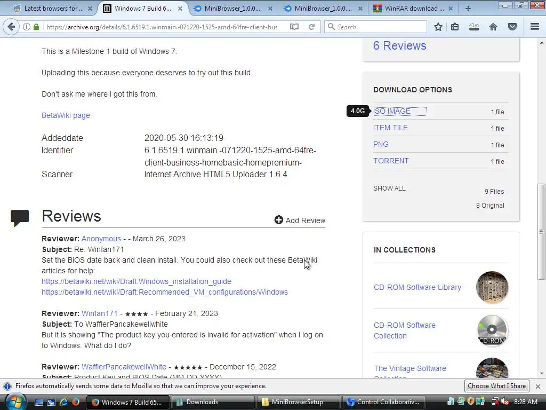This screenshot has height=410, width=546.
Task: Click The Vintage Software collection thumbnail
Action: tap(492, 368)
